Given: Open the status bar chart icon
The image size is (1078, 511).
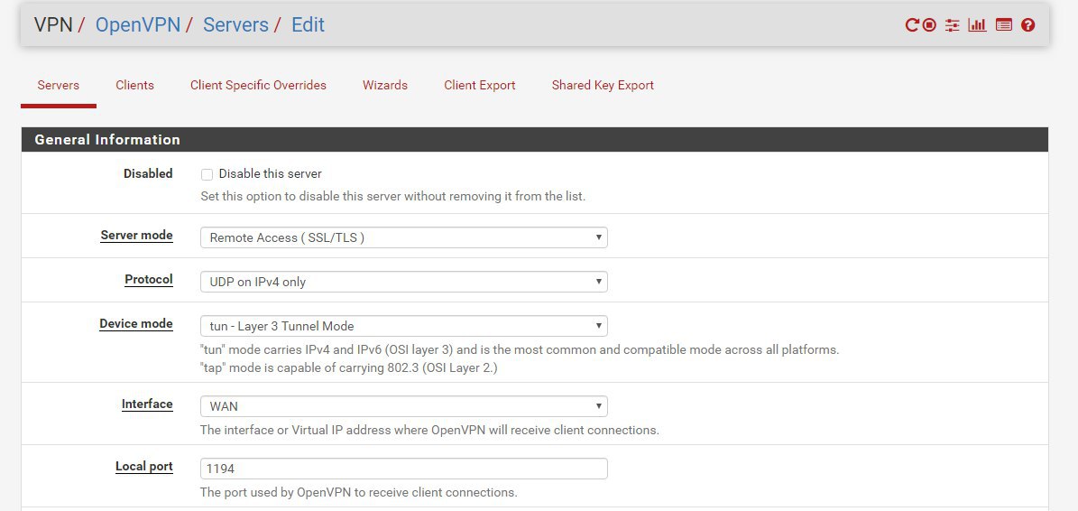Looking at the screenshot, I should (x=977, y=25).
